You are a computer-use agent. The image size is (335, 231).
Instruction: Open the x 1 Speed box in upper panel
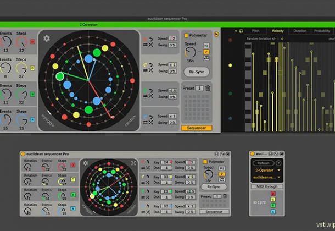tap(172, 116)
